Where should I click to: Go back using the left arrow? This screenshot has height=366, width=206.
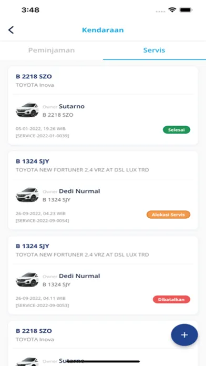(11, 30)
